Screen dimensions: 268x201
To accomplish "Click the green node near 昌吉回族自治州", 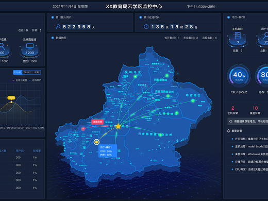I will tap(168, 96).
